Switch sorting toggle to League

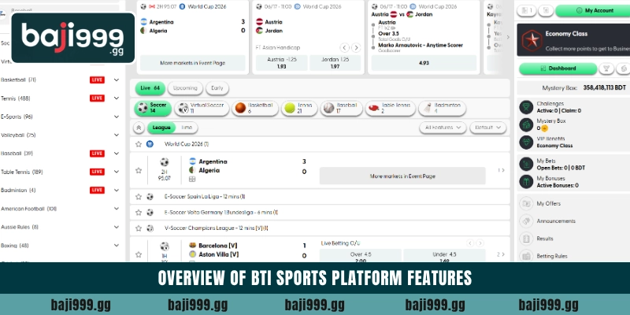tap(161, 128)
